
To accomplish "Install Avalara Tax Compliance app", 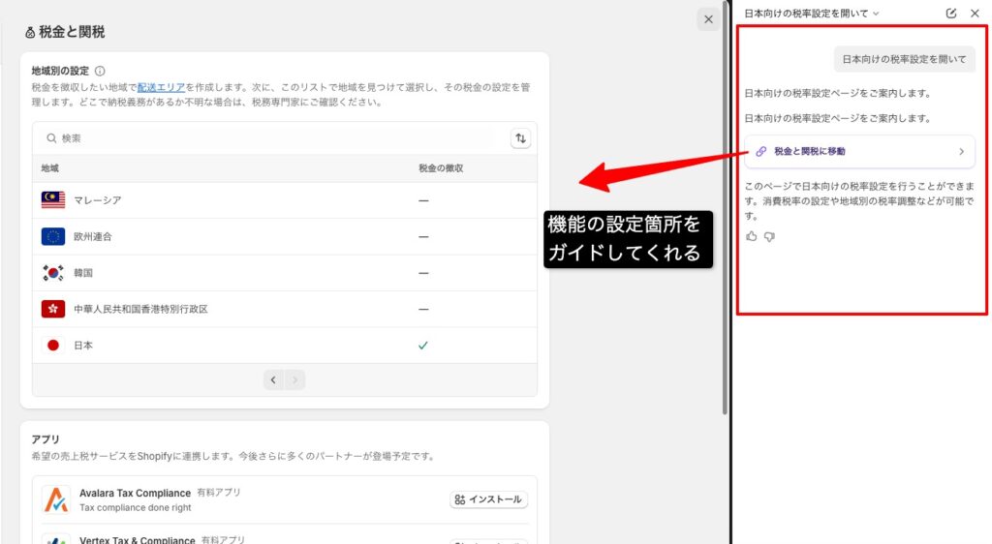I will click(488, 499).
